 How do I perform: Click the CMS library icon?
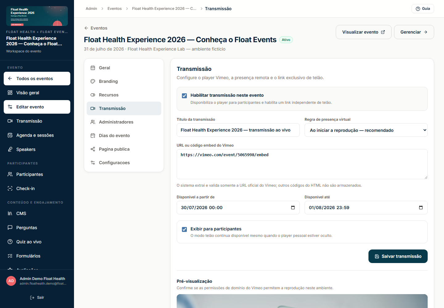(10, 213)
